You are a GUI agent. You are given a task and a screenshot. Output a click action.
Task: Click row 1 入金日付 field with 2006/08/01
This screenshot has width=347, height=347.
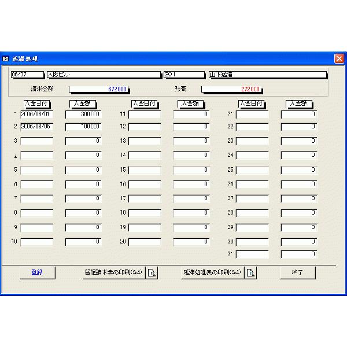click(x=36, y=115)
